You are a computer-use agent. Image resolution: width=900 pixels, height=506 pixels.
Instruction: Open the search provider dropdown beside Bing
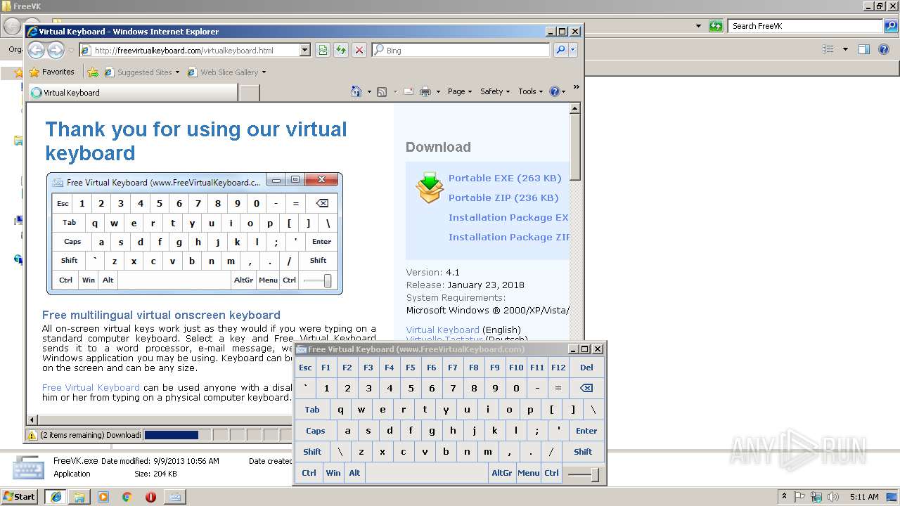pyautogui.click(x=573, y=50)
